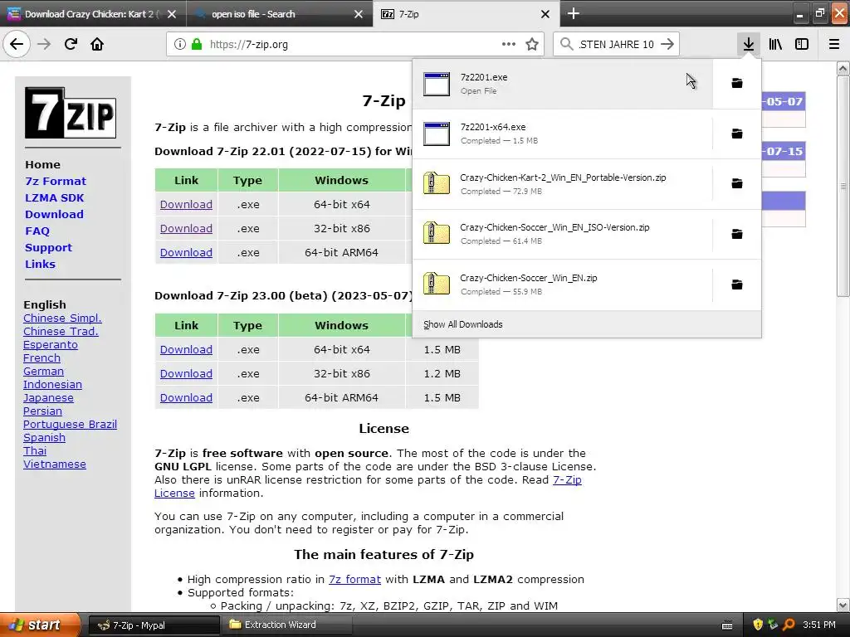Image resolution: width=850 pixels, height=637 pixels.
Task: Switch to Extraction Wizard taskbar window
Action: click(x=286, y=625)
